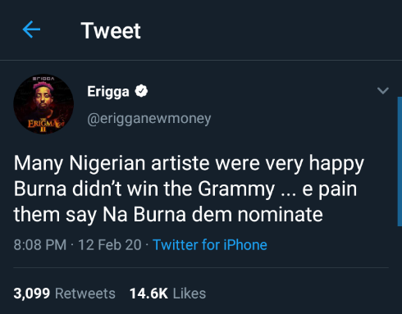402x314 pixels.
Task: Click the 3,099 retweet count number
Action: coord(32,294)
